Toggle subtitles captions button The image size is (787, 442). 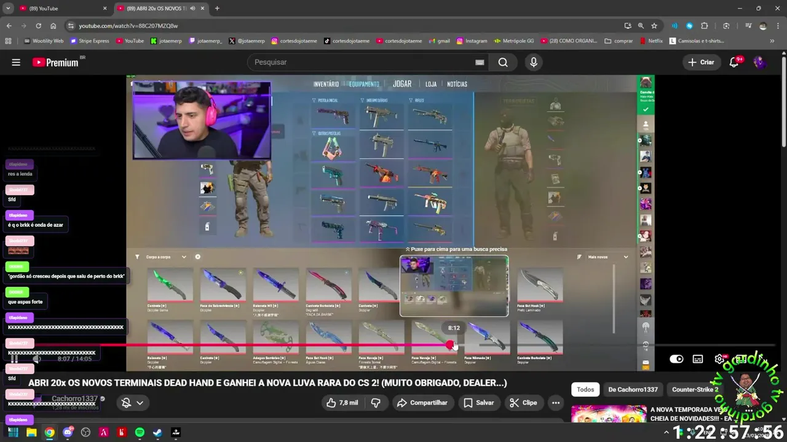[698, 359]
